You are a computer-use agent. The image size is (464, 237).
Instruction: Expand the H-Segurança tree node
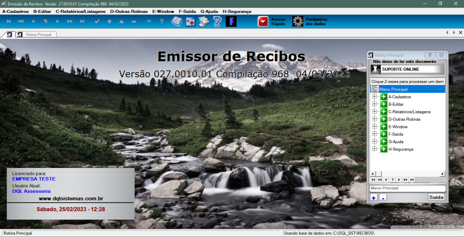(x=374, y=149)
